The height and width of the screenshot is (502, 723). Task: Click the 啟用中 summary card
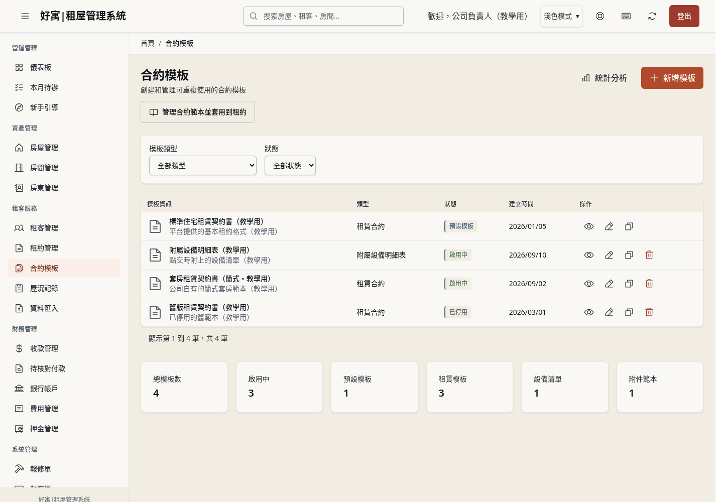[279, 387]
